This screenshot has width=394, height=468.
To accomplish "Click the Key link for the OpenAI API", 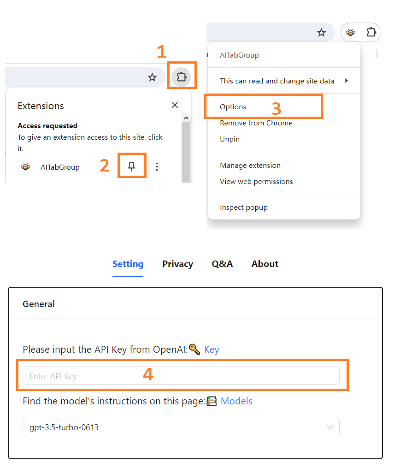I will [x=212, y=349].
